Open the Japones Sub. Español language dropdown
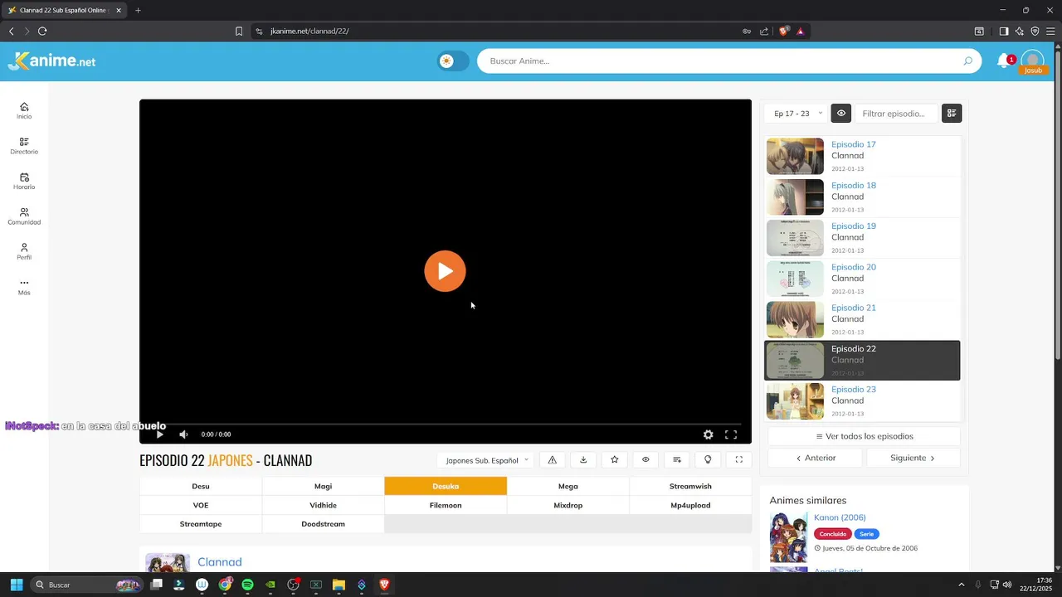 [486, 460]
